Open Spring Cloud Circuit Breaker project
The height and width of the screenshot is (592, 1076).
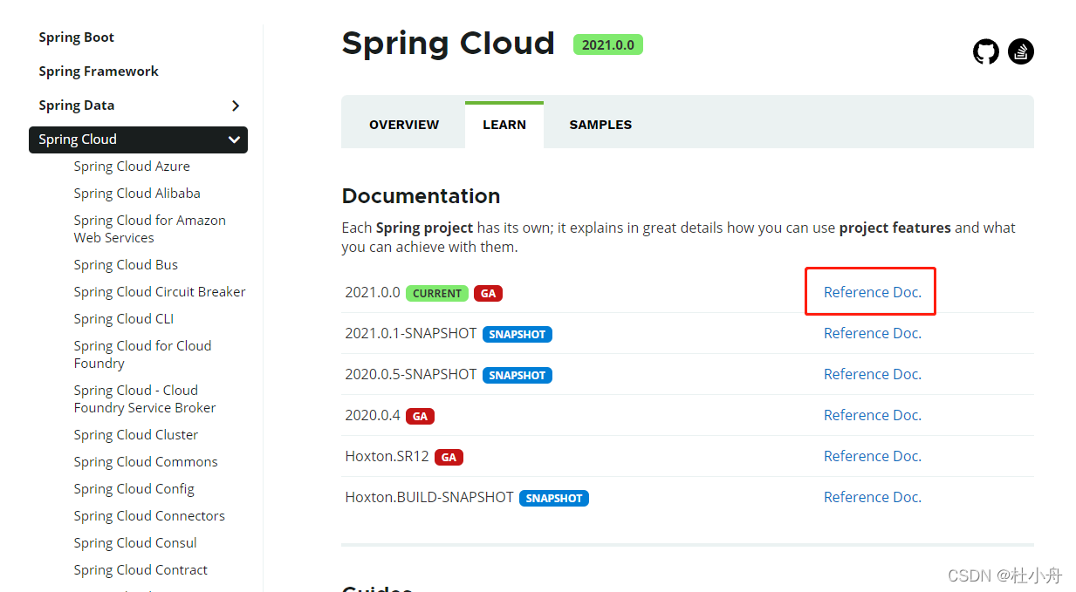point(160,292)
